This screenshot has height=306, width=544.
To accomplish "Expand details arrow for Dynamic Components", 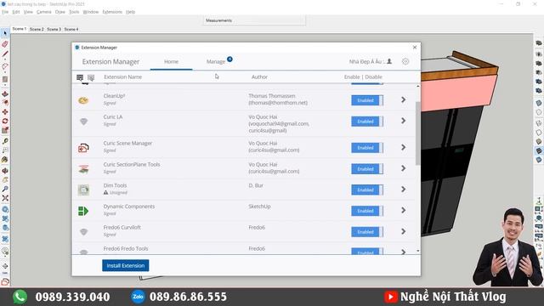I will pyautogui.click(x=403, y=210).
